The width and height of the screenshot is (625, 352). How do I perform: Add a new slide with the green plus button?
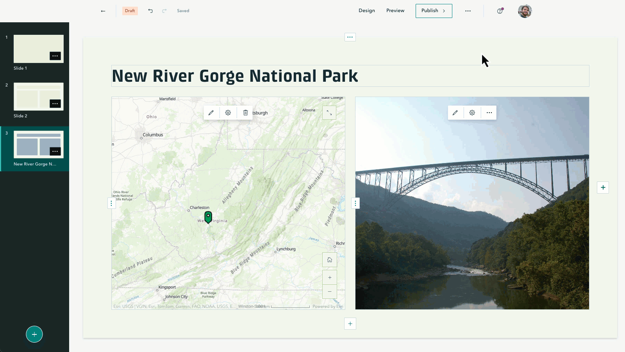click(x=34, y=334)
